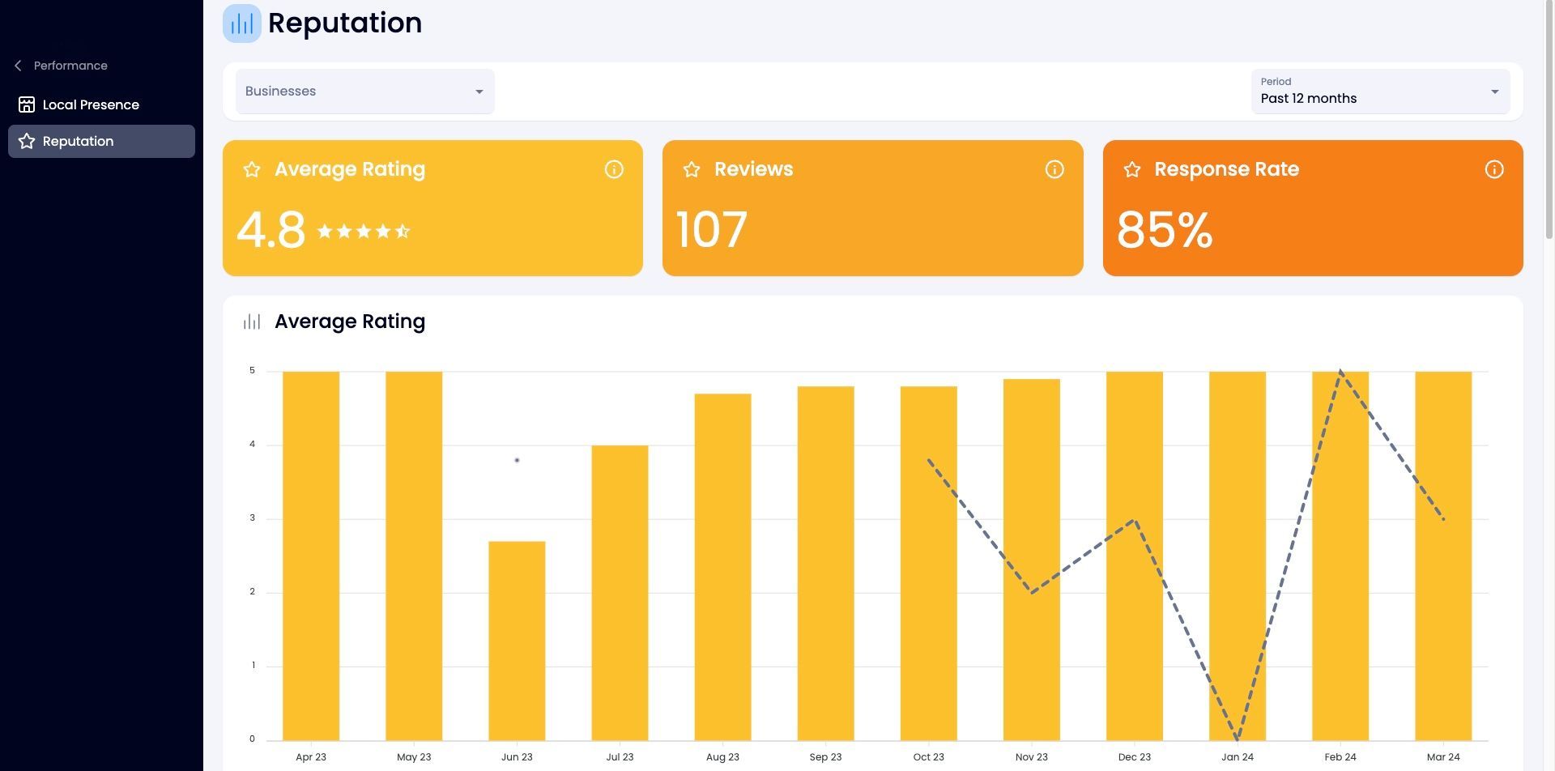Click the Jun 23 axis label
Screen dimensions: 1555x771
tap(517, 757)
